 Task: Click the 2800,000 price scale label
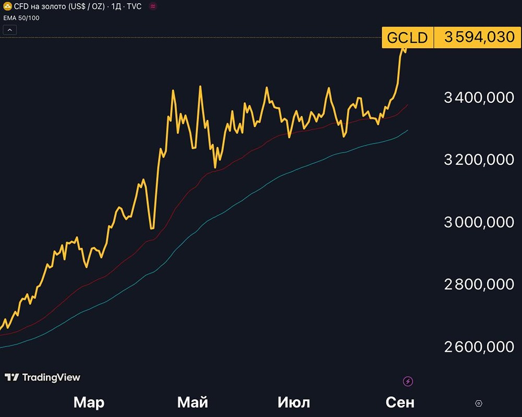pyautogui.click(x=479, y=284)
